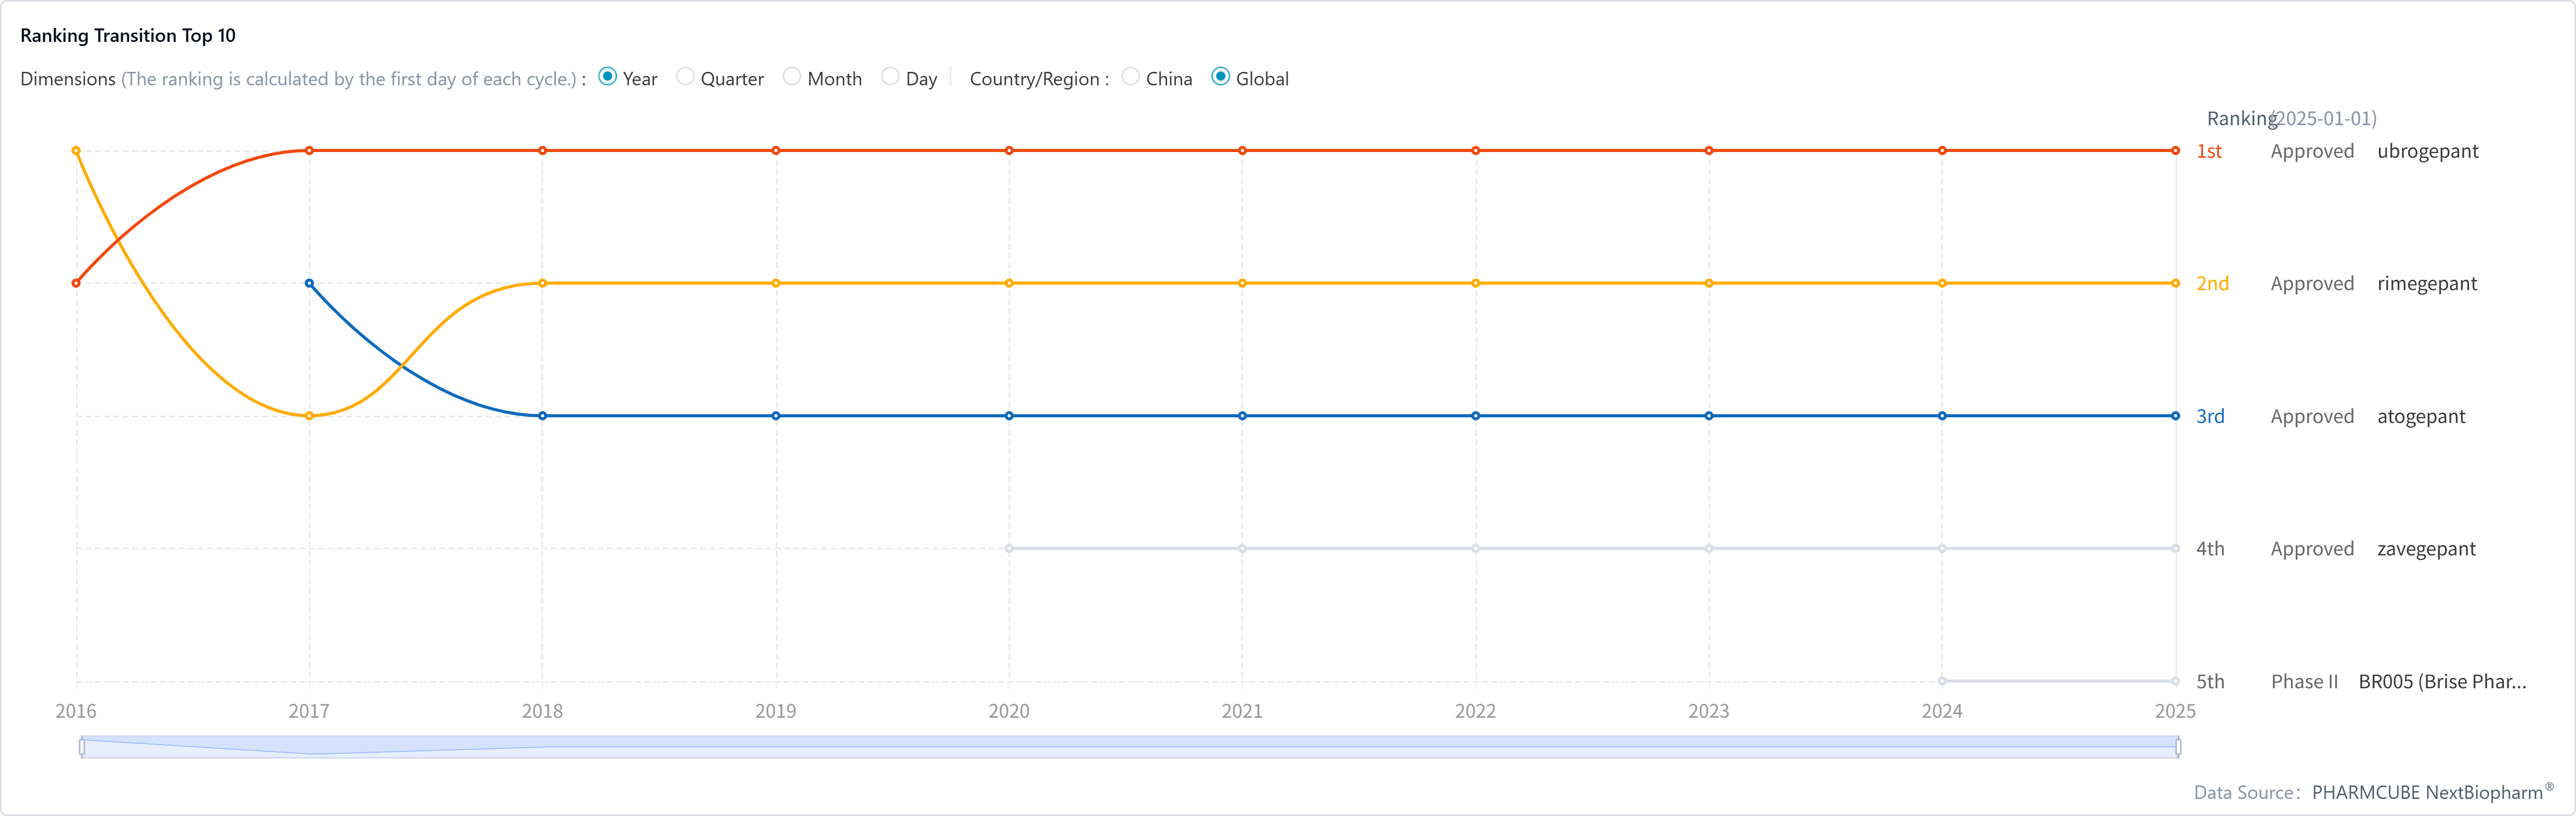This screenshot has height=816, width=2576.
Task: Click the ubrogepant drug label
Action: point(2427,151)
